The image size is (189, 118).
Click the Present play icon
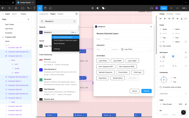point(171,8)
